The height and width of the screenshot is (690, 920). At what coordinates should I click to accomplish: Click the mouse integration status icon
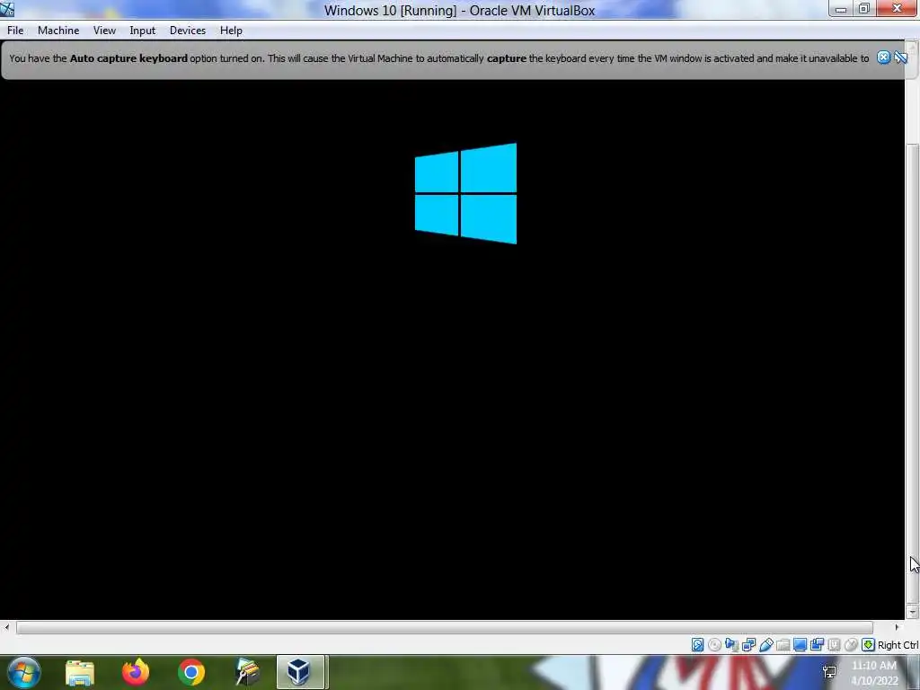point(851,645)
